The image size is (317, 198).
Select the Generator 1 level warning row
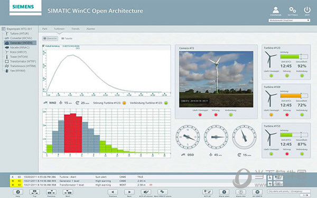[x=137, y=181]
